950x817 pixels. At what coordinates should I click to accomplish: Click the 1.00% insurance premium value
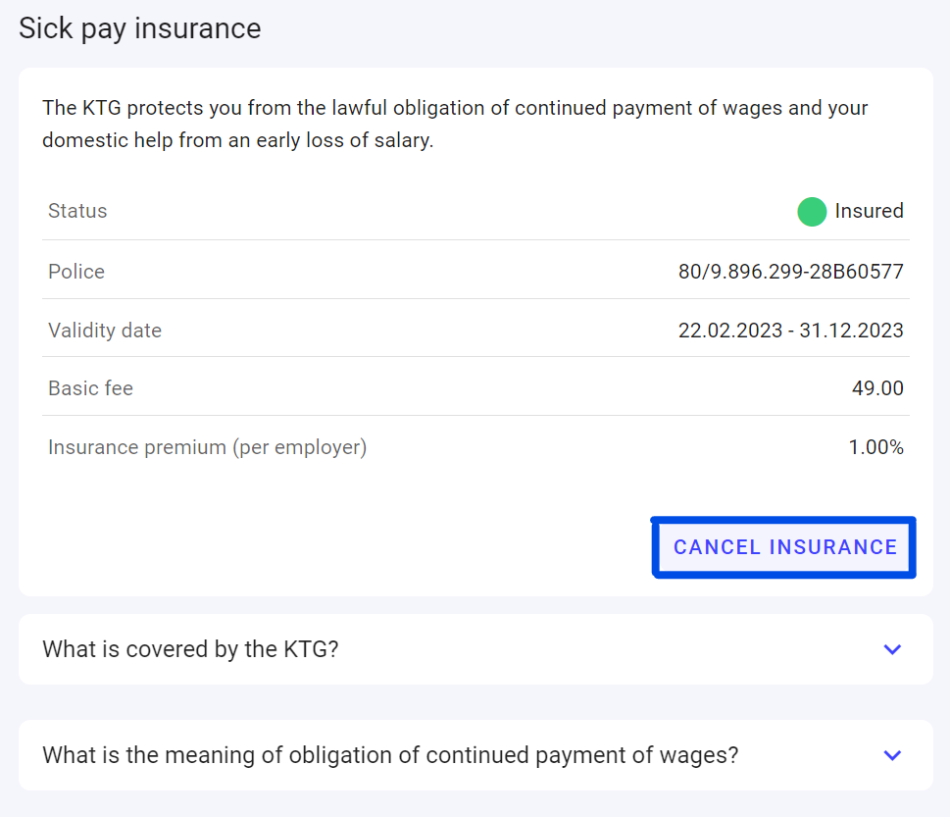[x=875, y=447]
